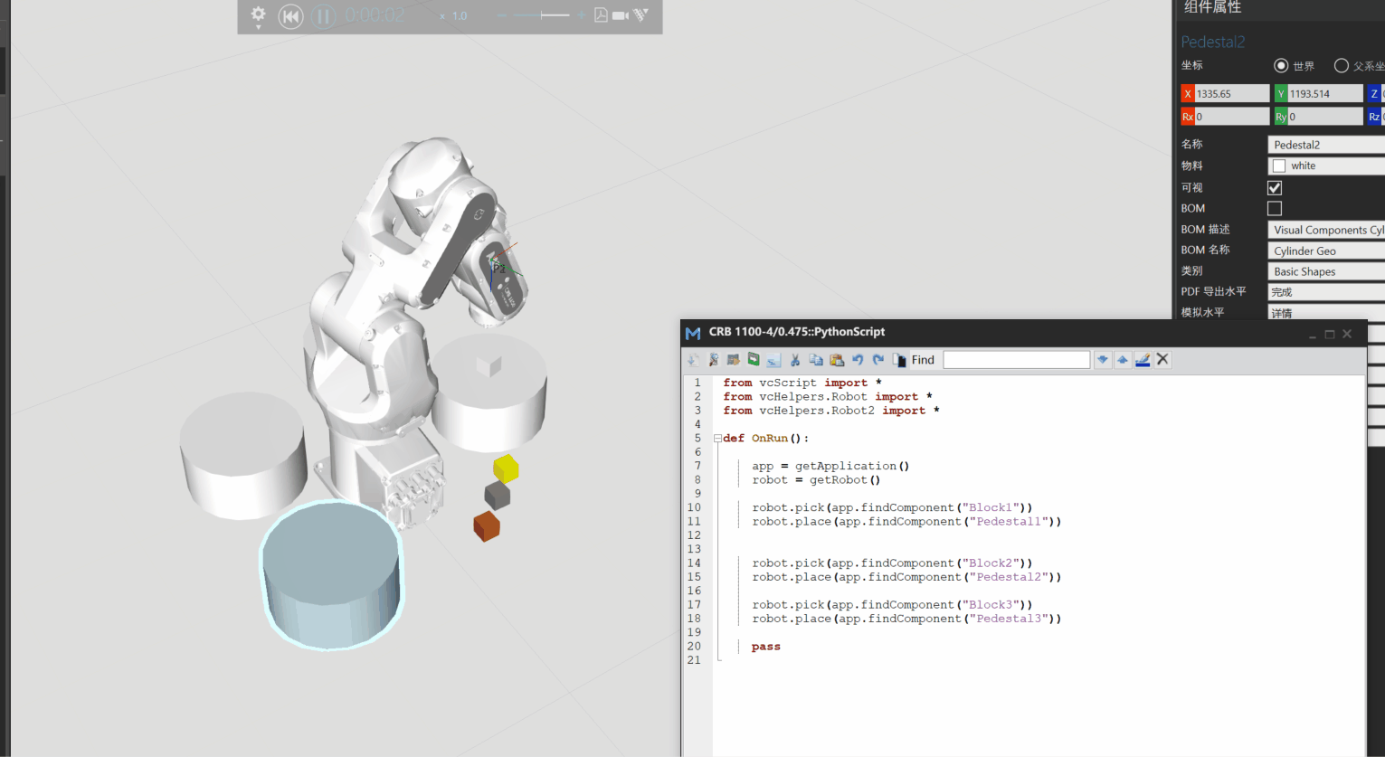Click the white material color swatch
This screenshot has width=1385, height=757.
click(1279, 165)
